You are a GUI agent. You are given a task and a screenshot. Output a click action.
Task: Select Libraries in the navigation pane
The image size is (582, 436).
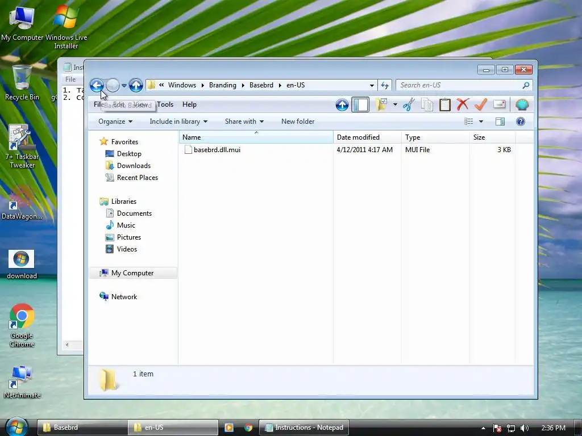click(118, 202)
